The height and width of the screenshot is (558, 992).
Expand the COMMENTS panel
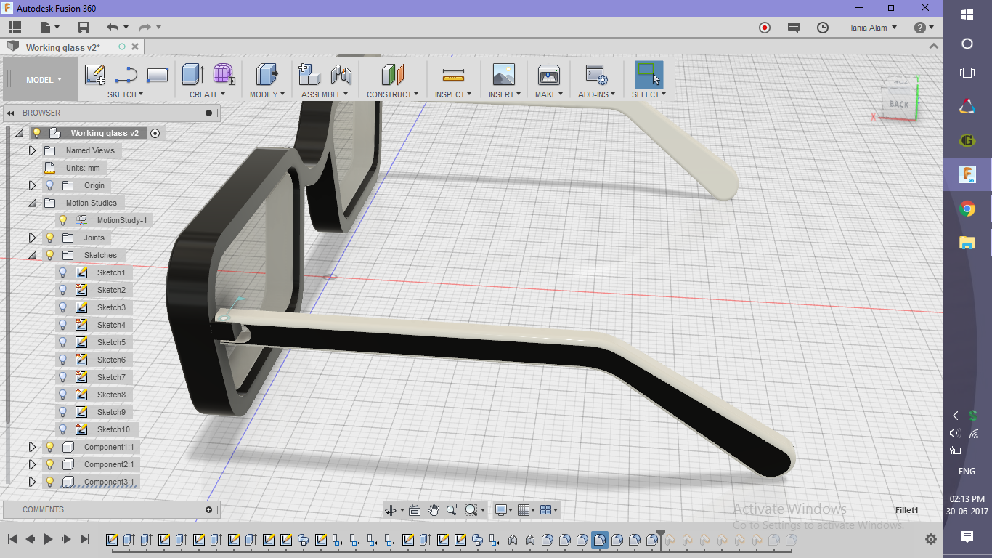tap(209, 509)
